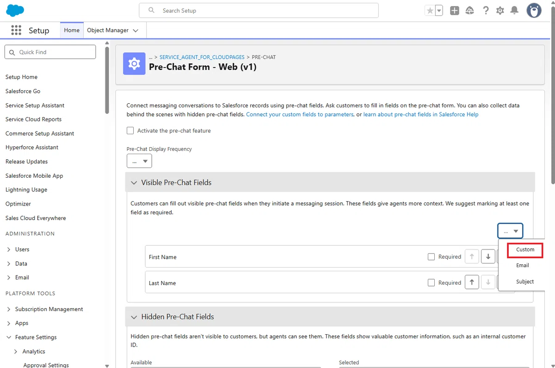
Task: Switch to Object Manager tab
Action: (108, 30)
